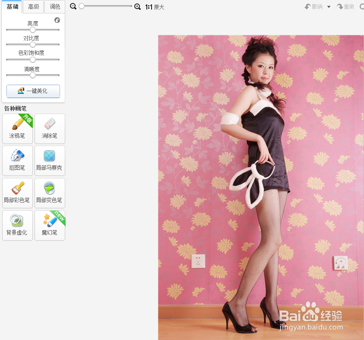The width and height of the screenshot is (364, 340).
Task: View image at 1:1 原大 size
Action: pos(155,7)
